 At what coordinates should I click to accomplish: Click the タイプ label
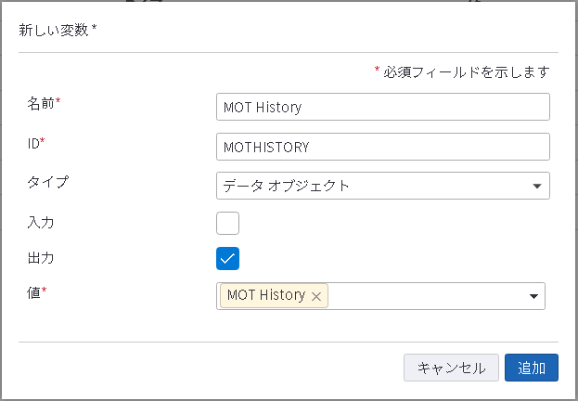[48, 182]
